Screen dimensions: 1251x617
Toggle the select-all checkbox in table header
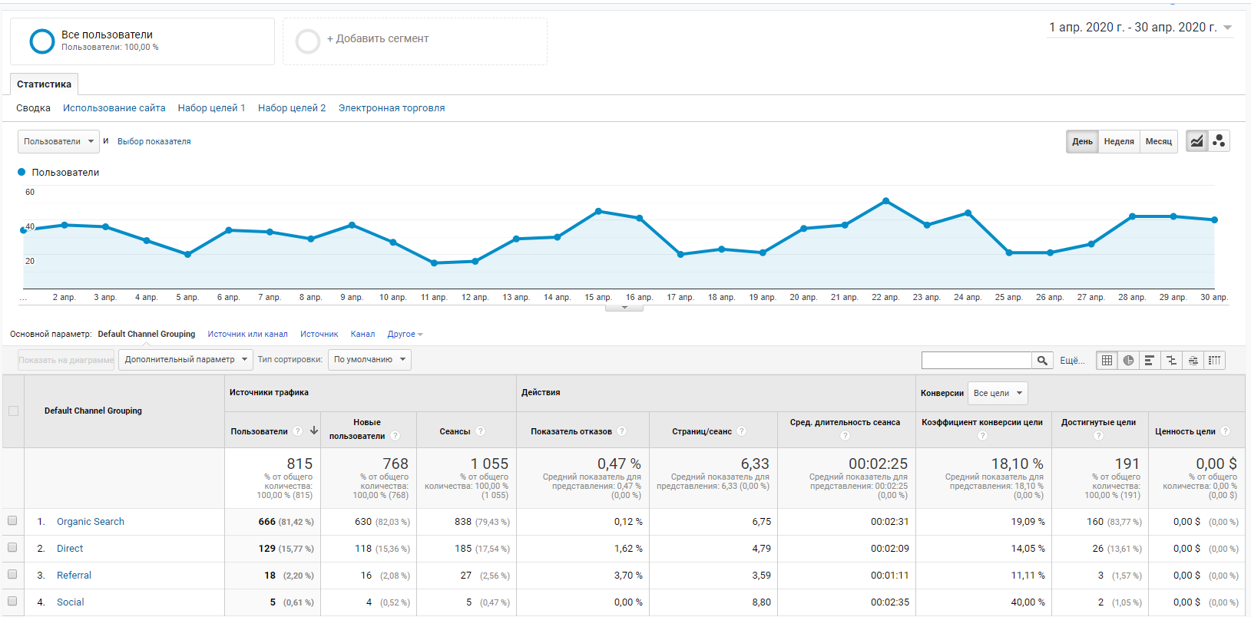[x=13, y=411]
